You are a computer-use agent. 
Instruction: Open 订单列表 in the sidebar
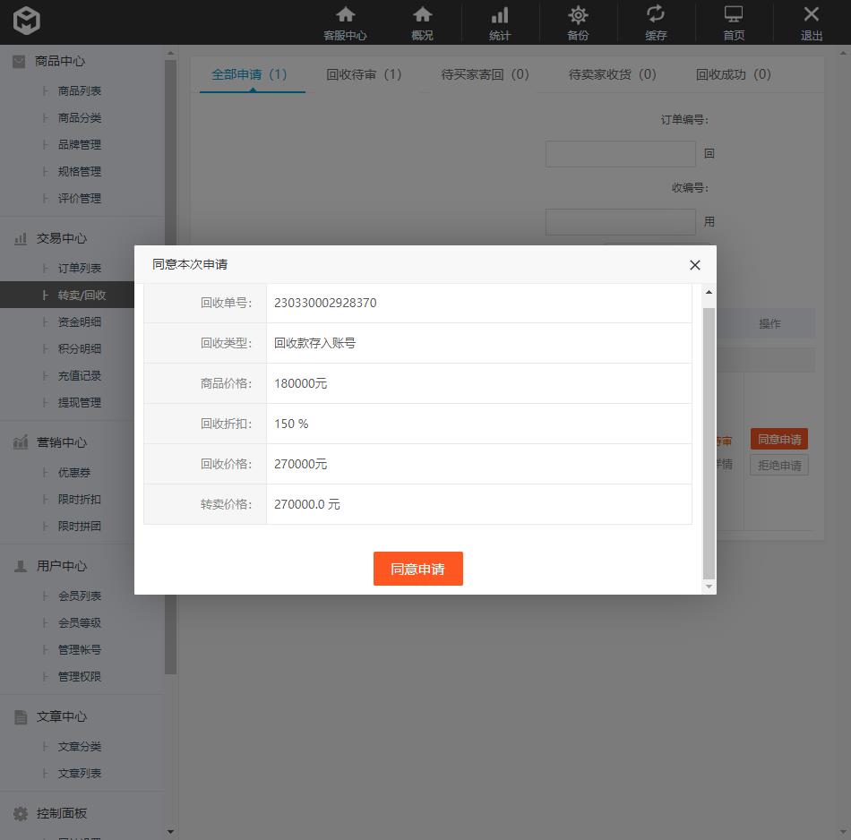coord(79,268)
